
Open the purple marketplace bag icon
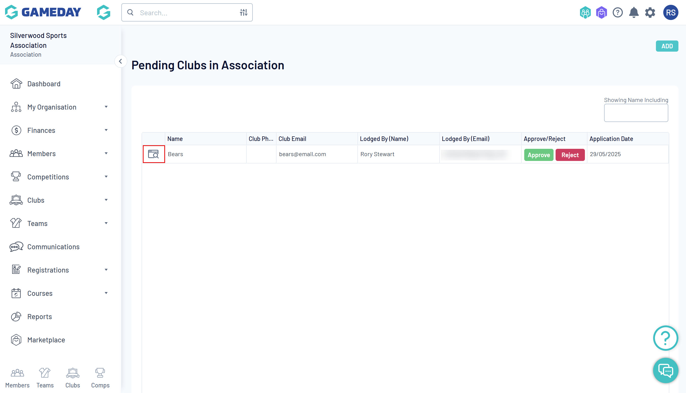pyautogui.click(x=601, y=13)
